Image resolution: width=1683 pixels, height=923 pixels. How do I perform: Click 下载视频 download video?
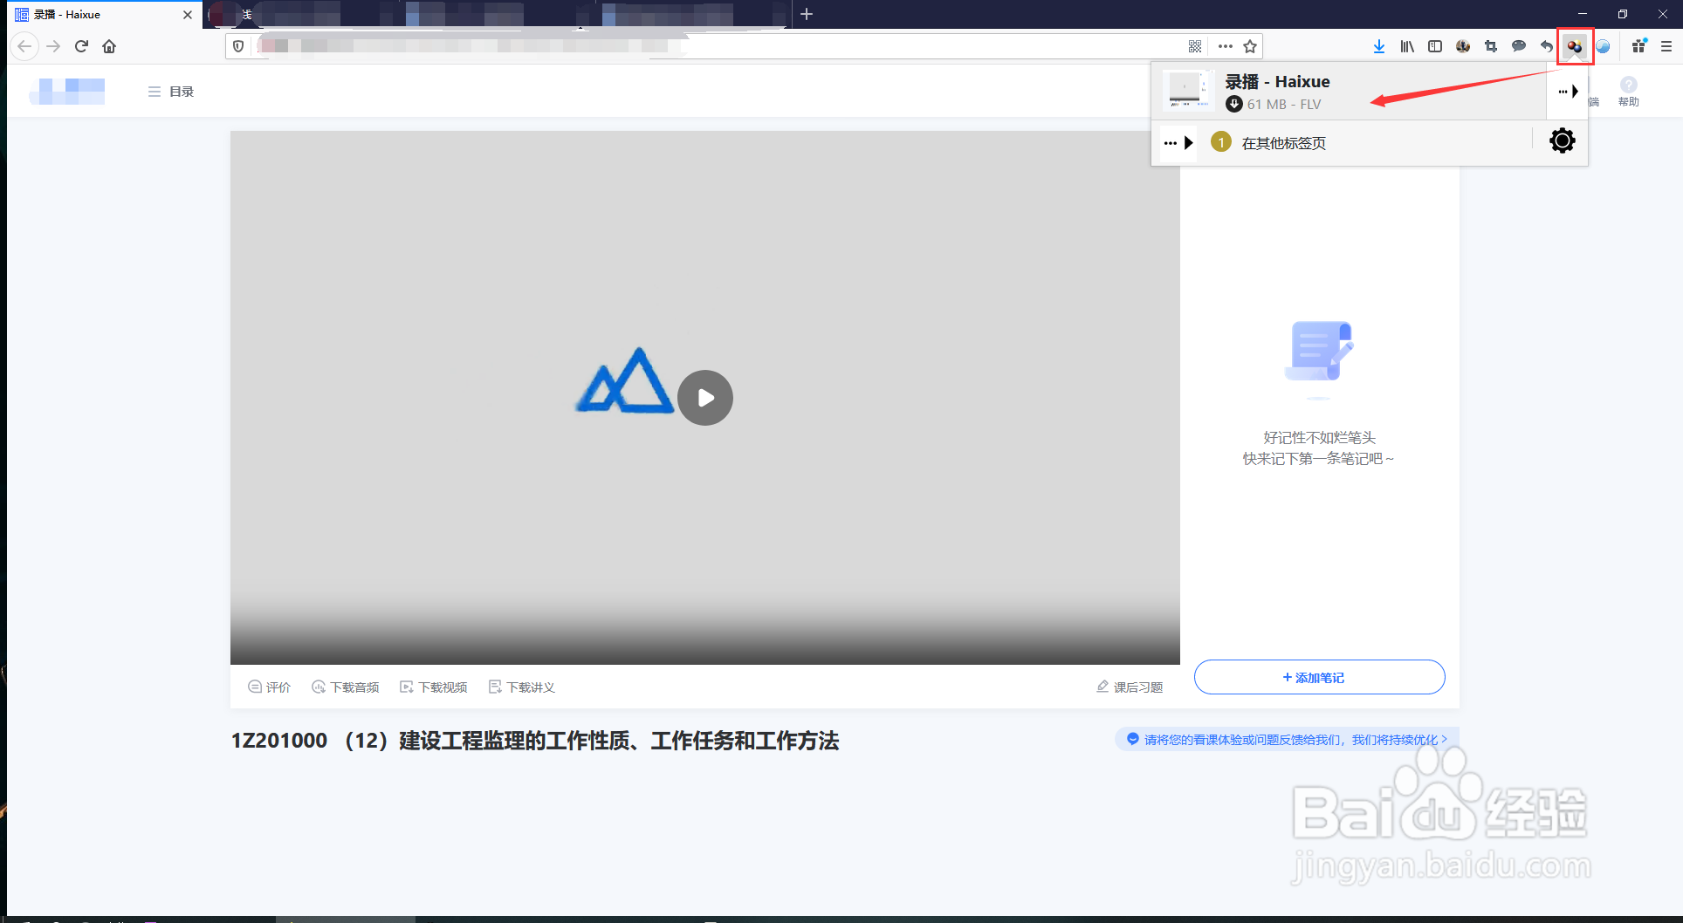tap(433, 687)
